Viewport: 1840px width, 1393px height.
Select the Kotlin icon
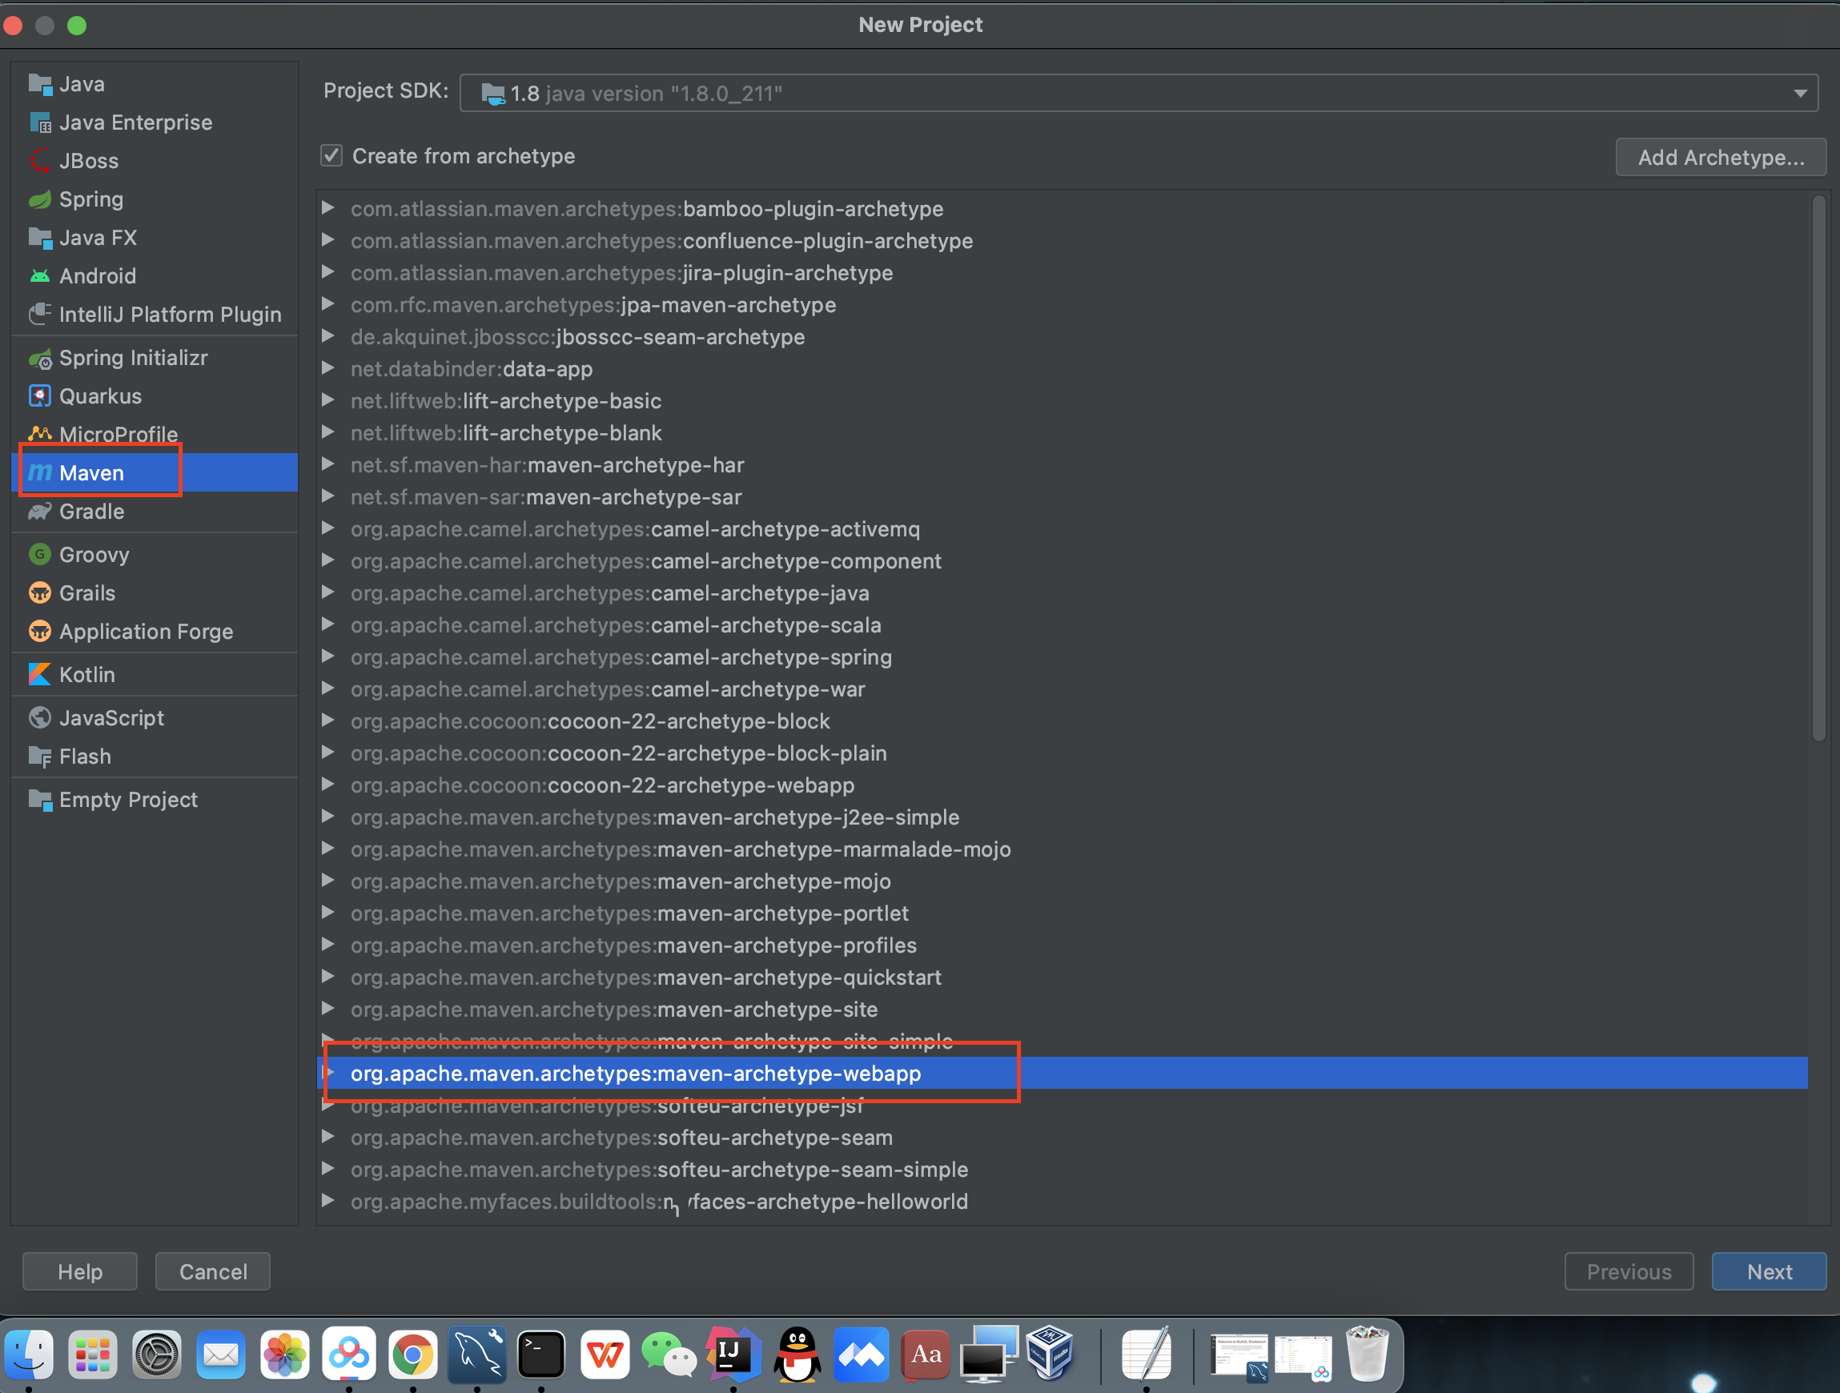pos(40,674)
